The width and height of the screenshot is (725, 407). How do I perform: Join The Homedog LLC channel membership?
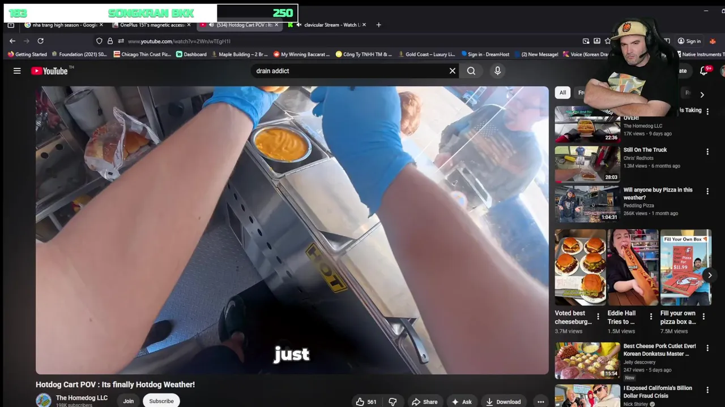[x=129, y=401]
